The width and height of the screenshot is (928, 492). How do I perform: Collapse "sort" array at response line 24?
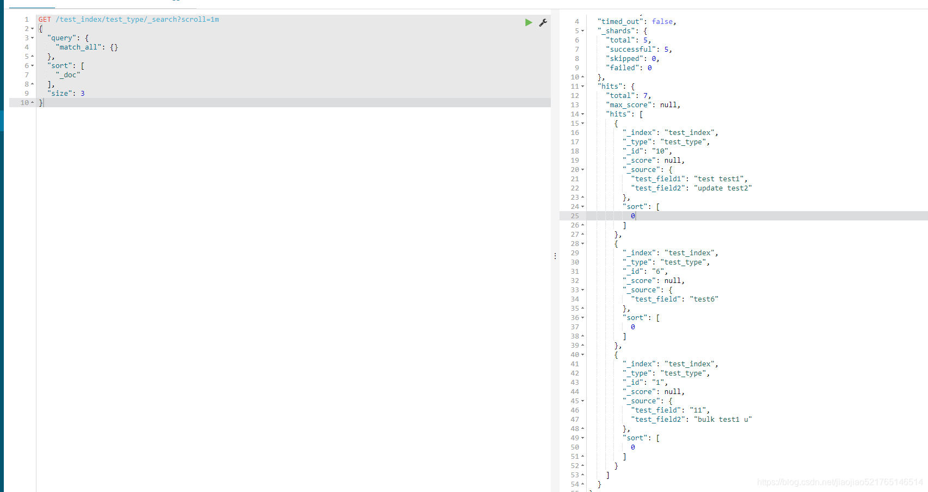point(583,206)
